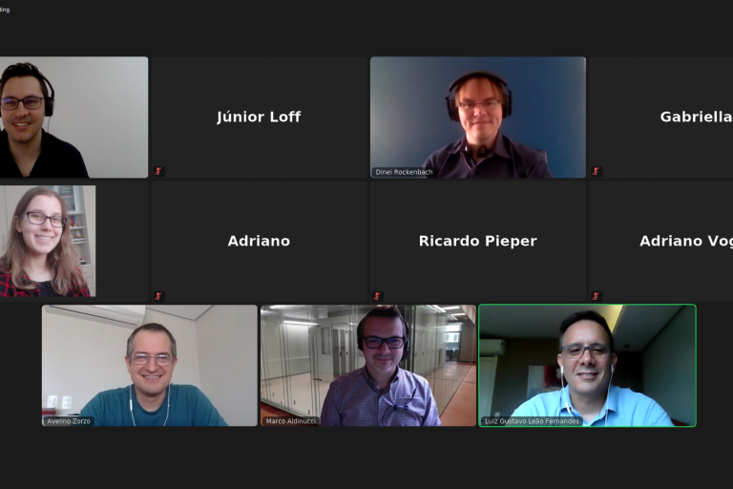Click the centered Adriano name text
733x489 pixels.
[259, 242]
